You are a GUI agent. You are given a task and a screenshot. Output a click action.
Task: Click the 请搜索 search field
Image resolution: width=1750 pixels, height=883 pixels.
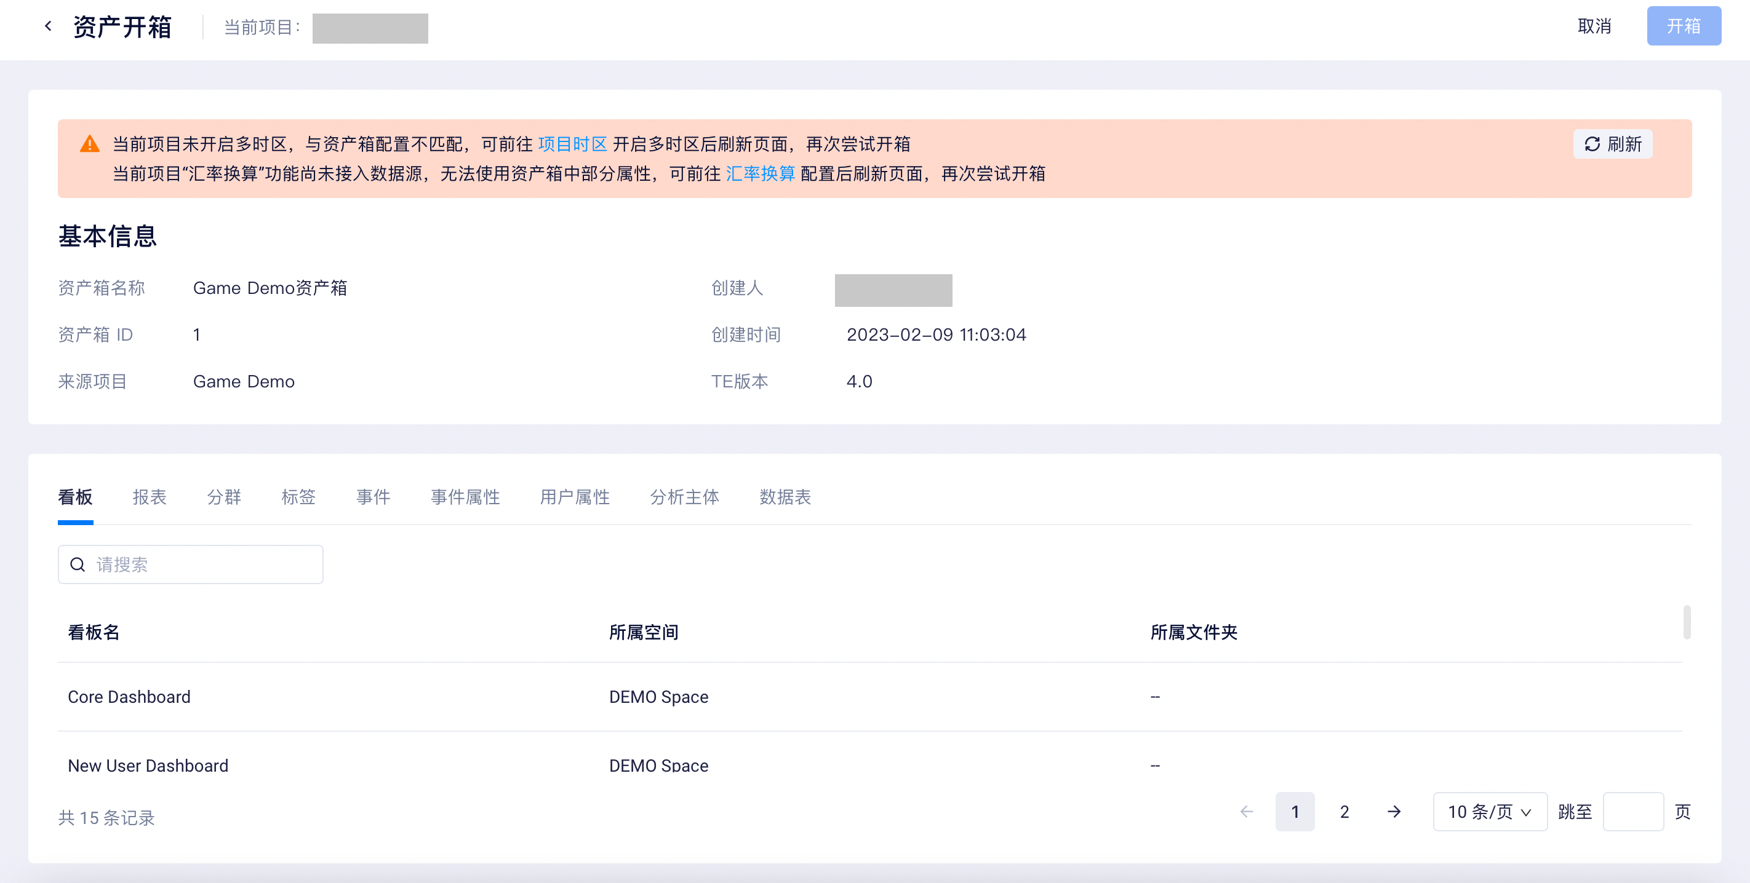[190, 564]
